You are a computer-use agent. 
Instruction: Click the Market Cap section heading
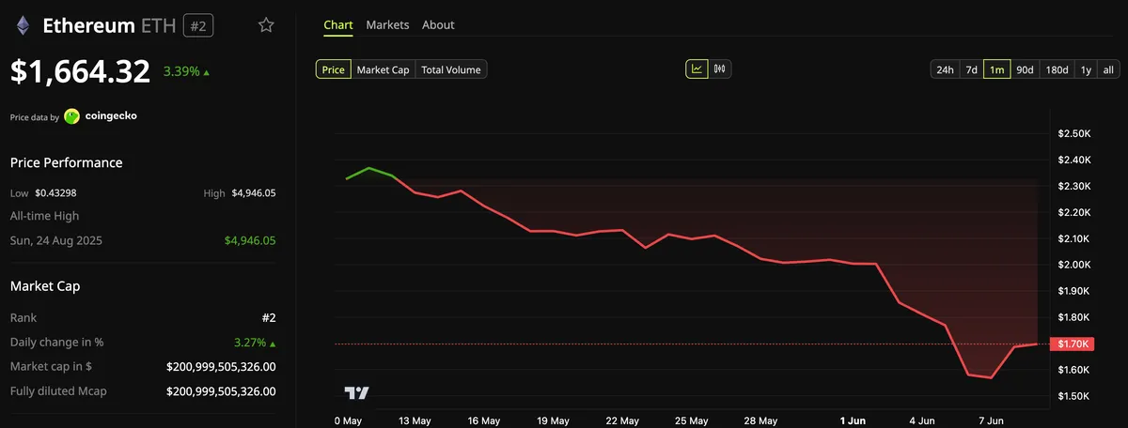46,285
